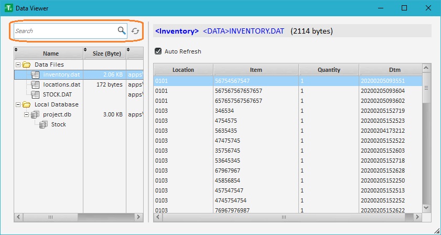Click the Local Database folder icon
The height and width of the screenshot is (235, 441).
(x=27, y=104)
